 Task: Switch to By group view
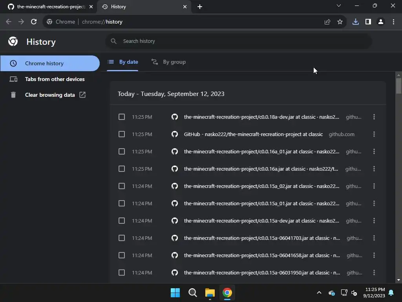tap(169, 62)
